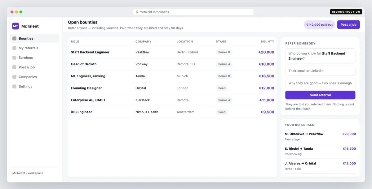Screen dimensions: 372x189
Task: Go to My referrals in the sidebar
Action: [34, 48]
